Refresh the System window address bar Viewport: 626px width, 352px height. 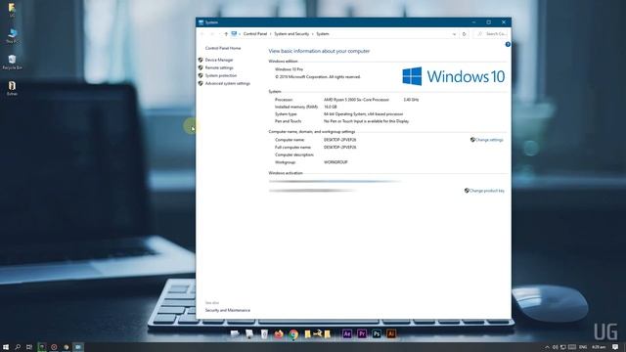(x=464, y=34)
